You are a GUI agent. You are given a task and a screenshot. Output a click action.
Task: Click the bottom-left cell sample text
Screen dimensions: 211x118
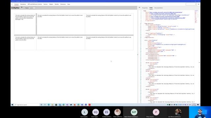(25, 39)
